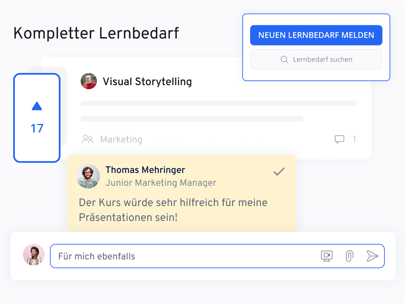Click the magnifier icon in the search field
This screenshot has width=405, height=304.
click(x=285, y=59)
